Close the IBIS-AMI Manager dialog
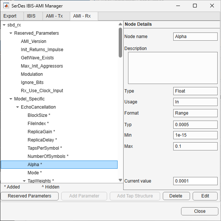 [x=200, y=211]
